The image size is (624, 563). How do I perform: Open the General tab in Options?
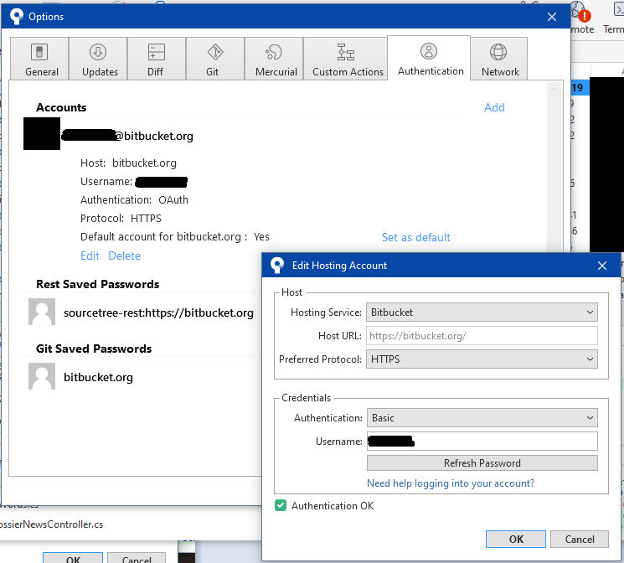click(39, 59)
